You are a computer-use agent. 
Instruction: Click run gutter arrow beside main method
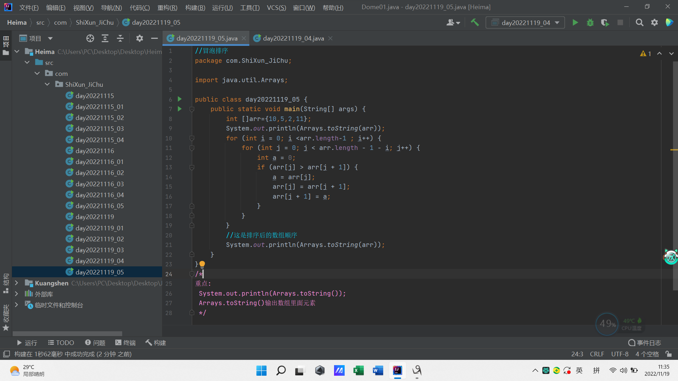click(179, 109)
